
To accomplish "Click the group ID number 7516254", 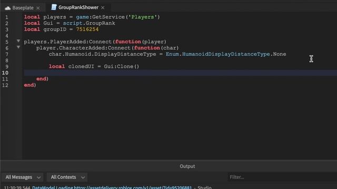I will [87, 29].
